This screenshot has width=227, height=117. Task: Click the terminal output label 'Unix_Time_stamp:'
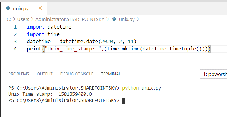[x=31, y=94]
